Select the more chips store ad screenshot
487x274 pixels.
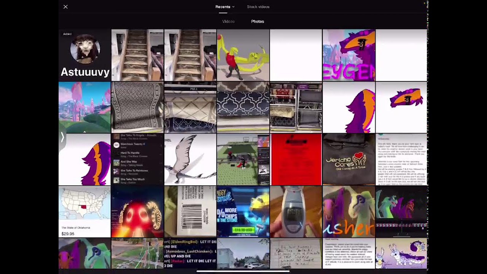[x=243, y=212]
